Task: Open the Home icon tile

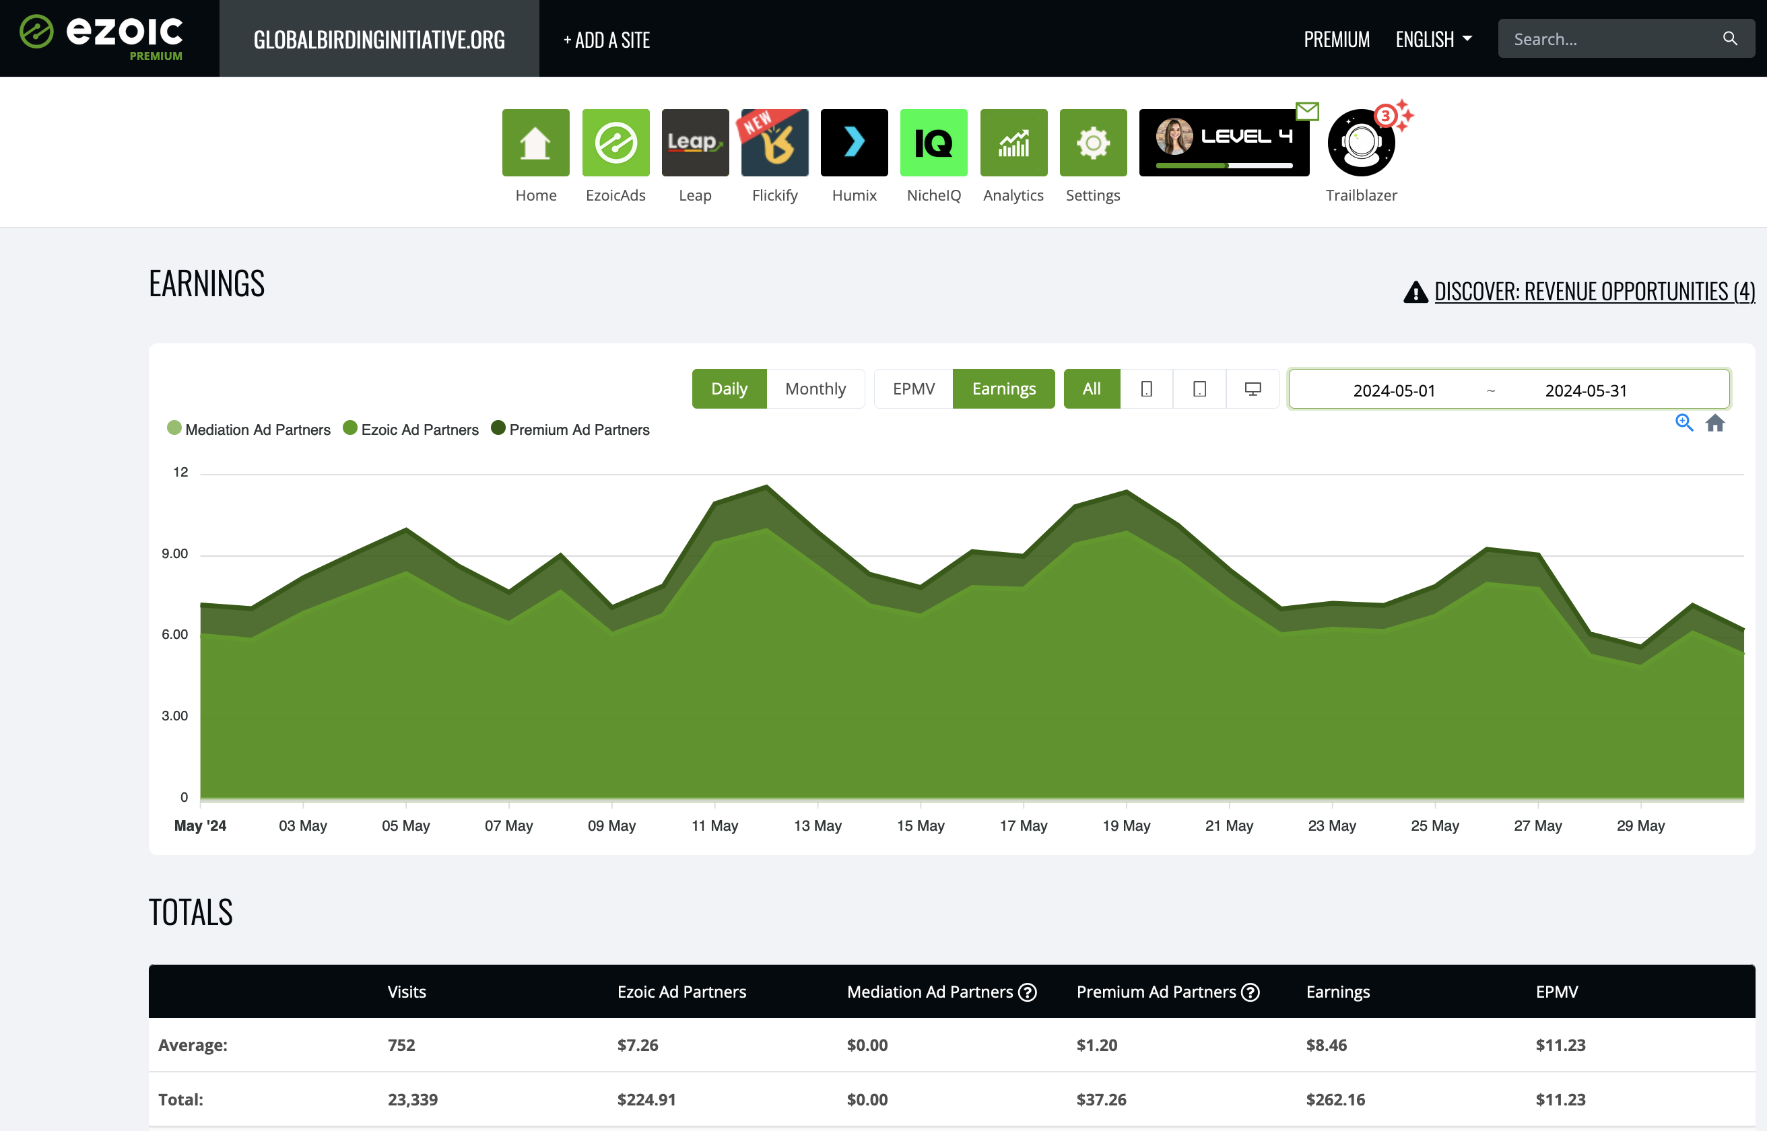Action: [x=535, y=143]
